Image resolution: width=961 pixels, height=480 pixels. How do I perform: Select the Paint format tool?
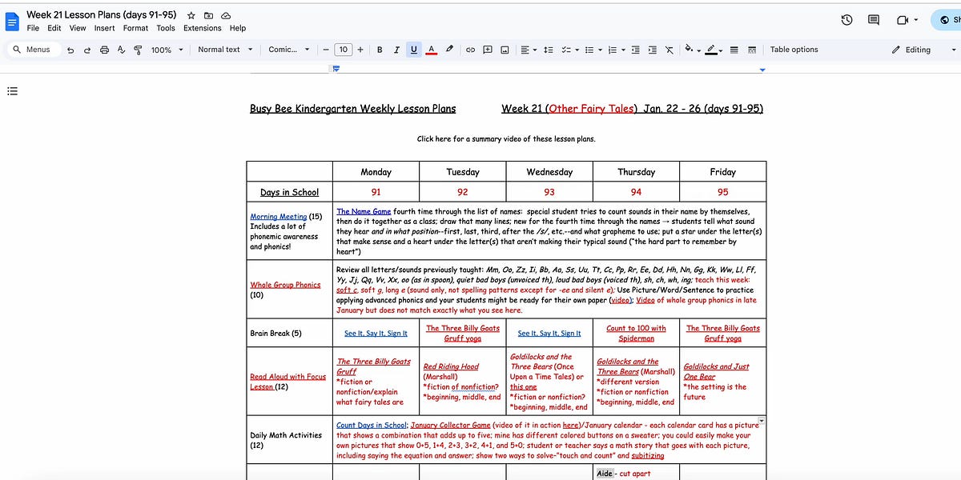point(138,49)
